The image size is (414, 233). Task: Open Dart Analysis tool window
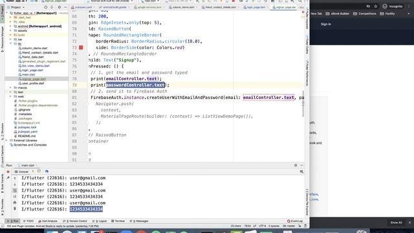47,221
